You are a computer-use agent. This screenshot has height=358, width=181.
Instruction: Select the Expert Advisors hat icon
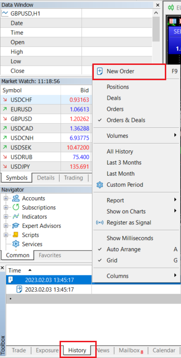16,226
